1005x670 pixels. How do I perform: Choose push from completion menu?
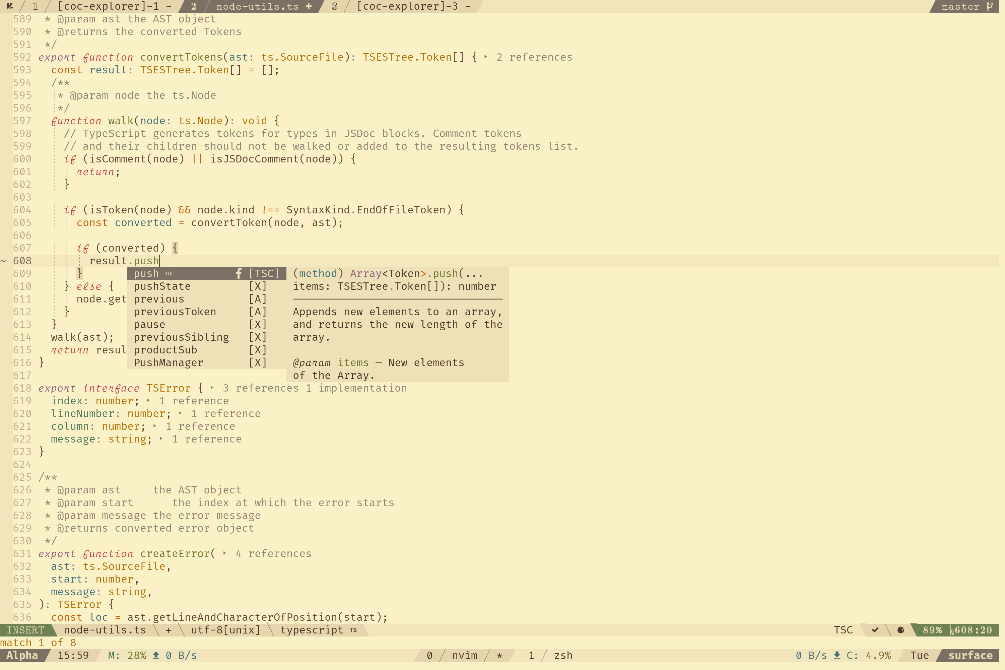[206, 273]
